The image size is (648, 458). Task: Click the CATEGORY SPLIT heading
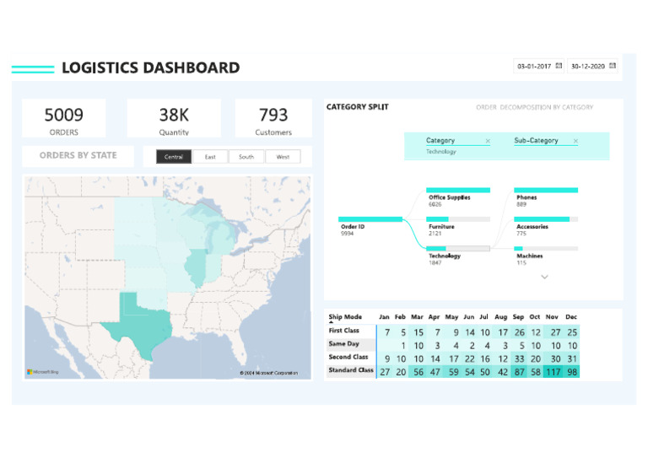pos(358,107)
